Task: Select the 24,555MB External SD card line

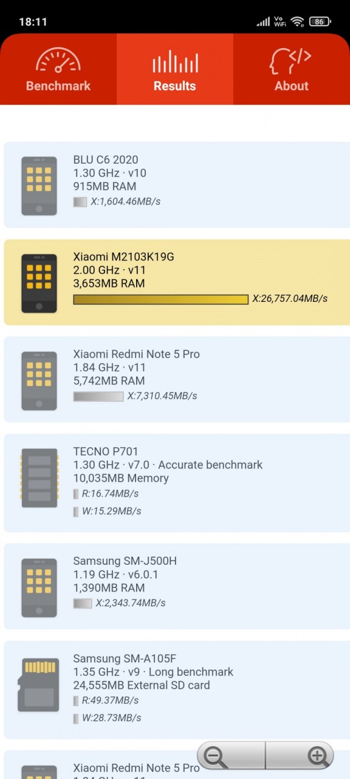Action: (142, 685)
